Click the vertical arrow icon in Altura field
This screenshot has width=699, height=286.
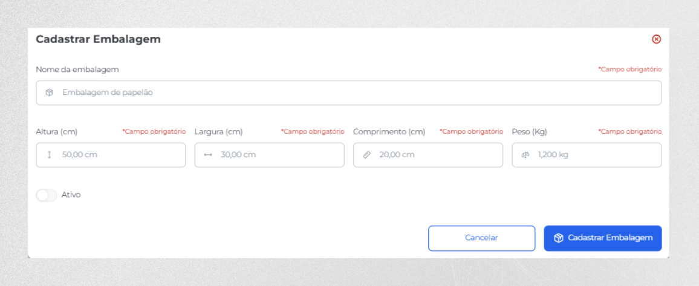pyautogui.click(x=50, y=155)
